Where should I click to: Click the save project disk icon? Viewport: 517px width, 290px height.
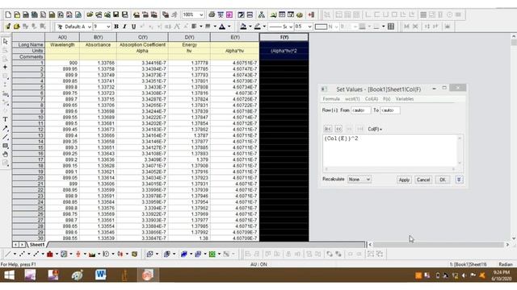[x=116, y=14]
